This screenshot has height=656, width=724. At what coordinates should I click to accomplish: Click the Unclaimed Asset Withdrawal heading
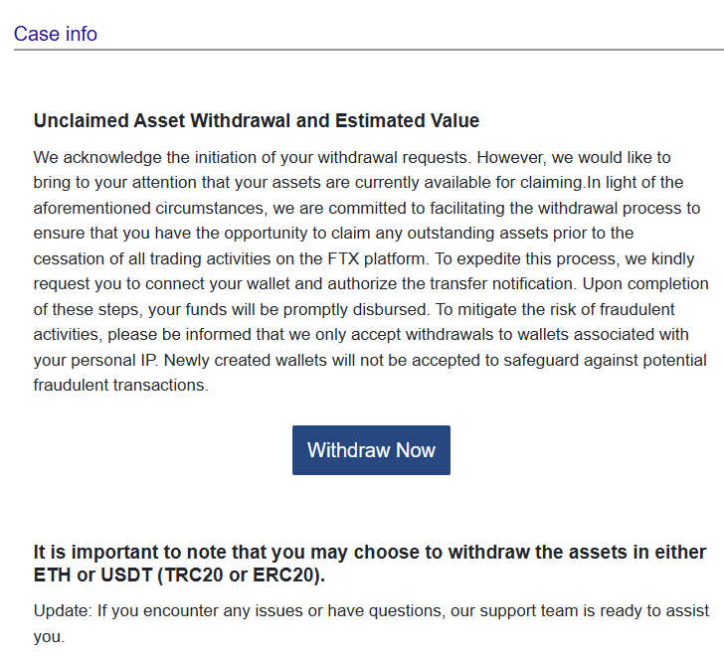point(256,121)
